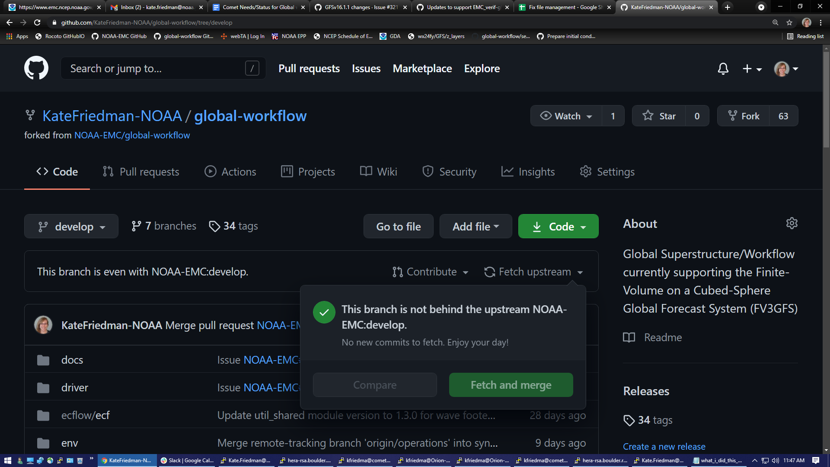Screen dimensions: 830x467
Task: Open the Watch dropdown
Action: (566, 116)
